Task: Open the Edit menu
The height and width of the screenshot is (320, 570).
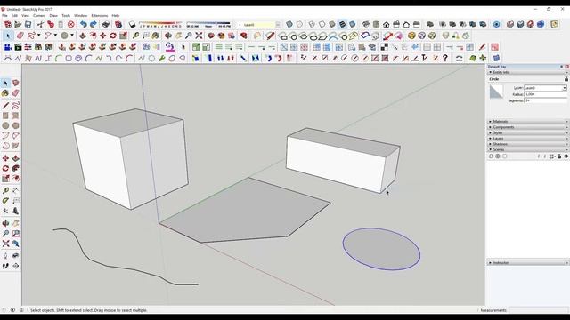Action: (x=14, y=16)
